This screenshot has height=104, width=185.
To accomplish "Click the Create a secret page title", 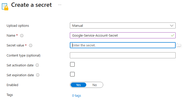I will click(x=31, y=5).
